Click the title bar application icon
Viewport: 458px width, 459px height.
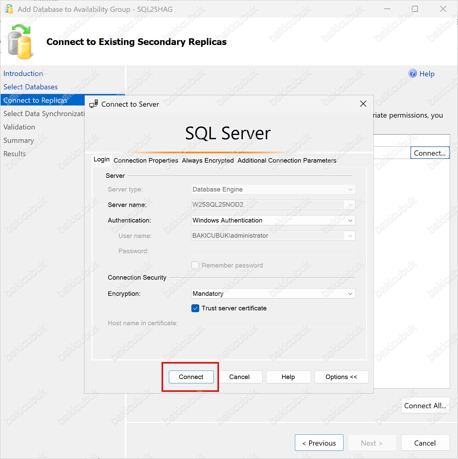click(x=9, y=9)
